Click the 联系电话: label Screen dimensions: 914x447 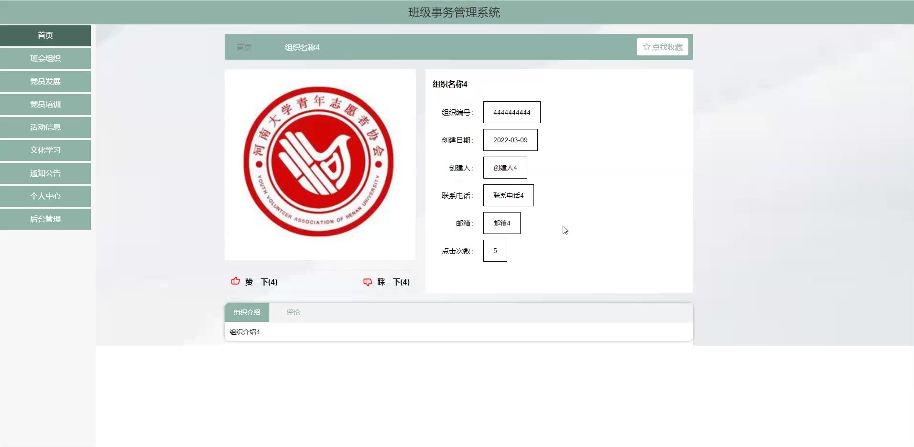point(457,196)
